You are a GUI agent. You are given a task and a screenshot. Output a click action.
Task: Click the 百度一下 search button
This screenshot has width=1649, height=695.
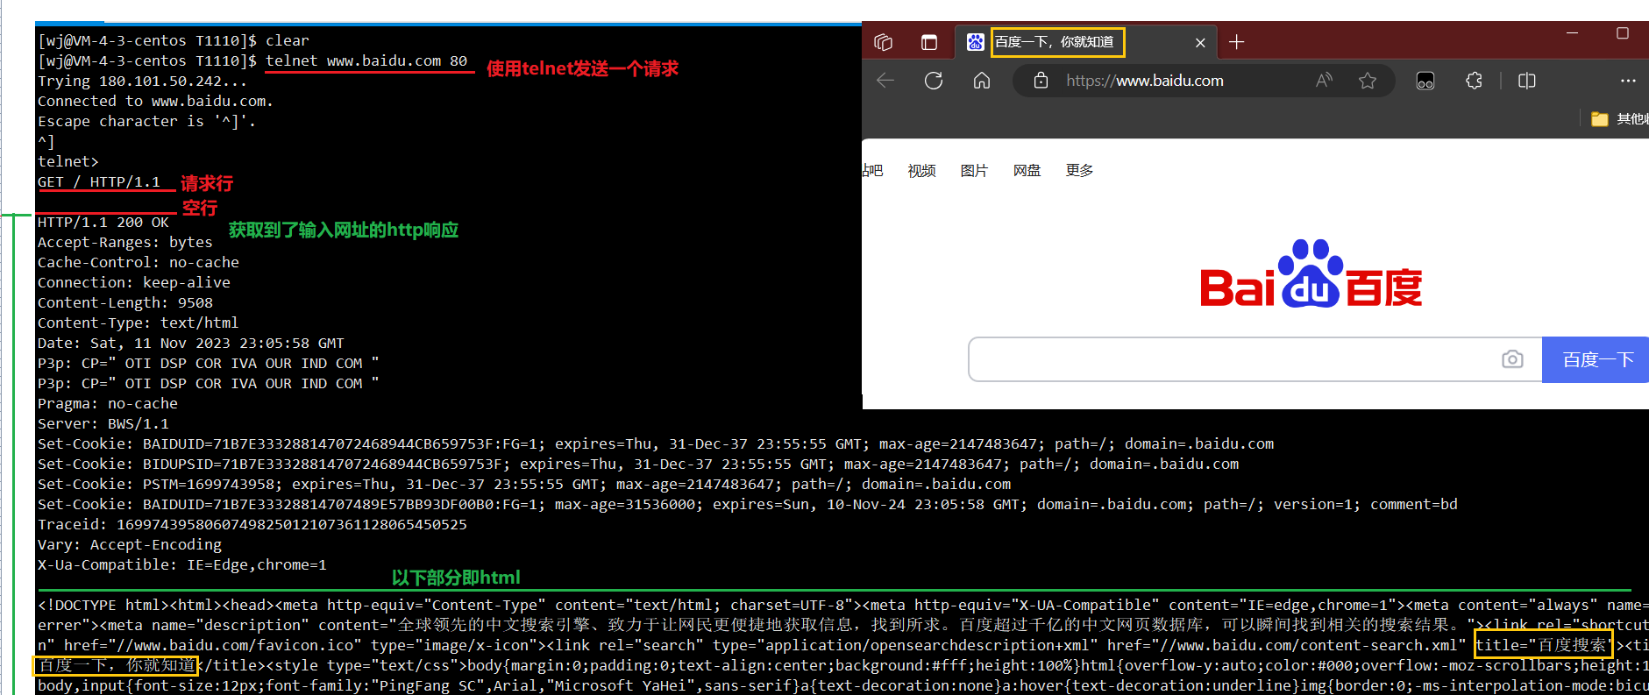pos(1596,359)
